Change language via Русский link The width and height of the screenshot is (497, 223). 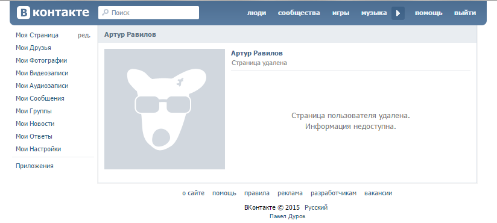tap(316, 208)
